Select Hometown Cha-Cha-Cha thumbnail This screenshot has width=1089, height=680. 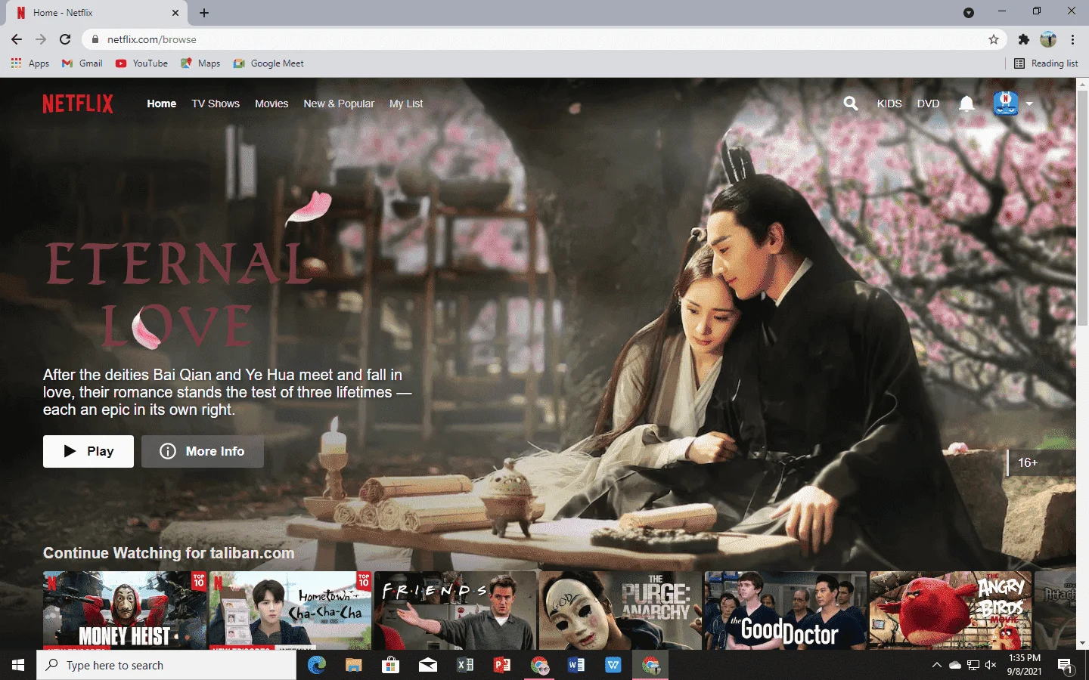(x=290, y=610)
